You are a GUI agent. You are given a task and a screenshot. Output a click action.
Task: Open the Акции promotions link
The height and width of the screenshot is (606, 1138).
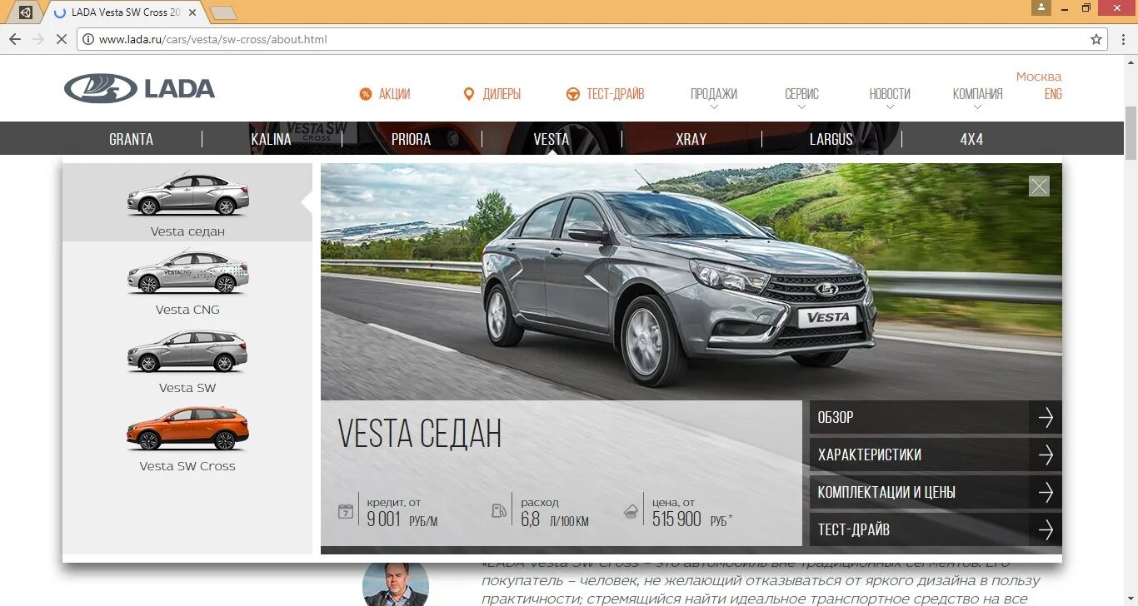[394, 94]
